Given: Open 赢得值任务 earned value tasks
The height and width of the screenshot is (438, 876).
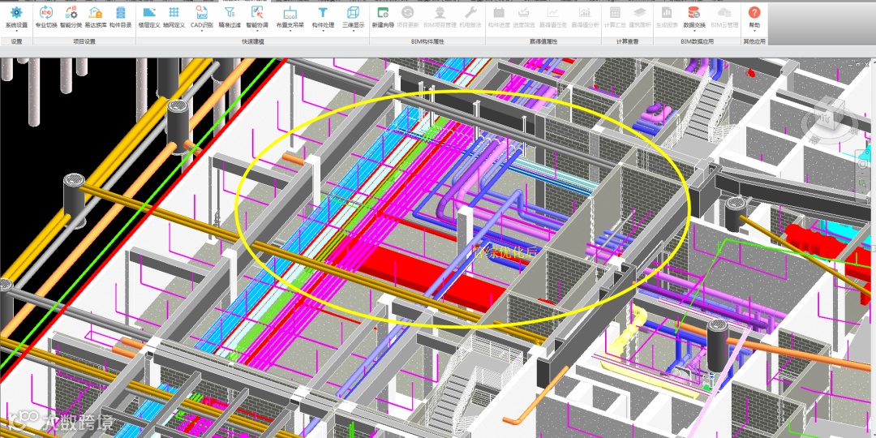Looking at the screenshot, I should tap(552, 17).
